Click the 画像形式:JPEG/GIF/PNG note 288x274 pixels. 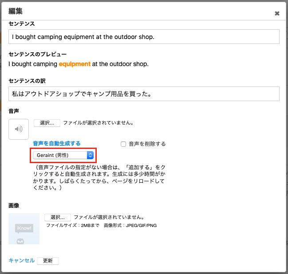[130, 225]
